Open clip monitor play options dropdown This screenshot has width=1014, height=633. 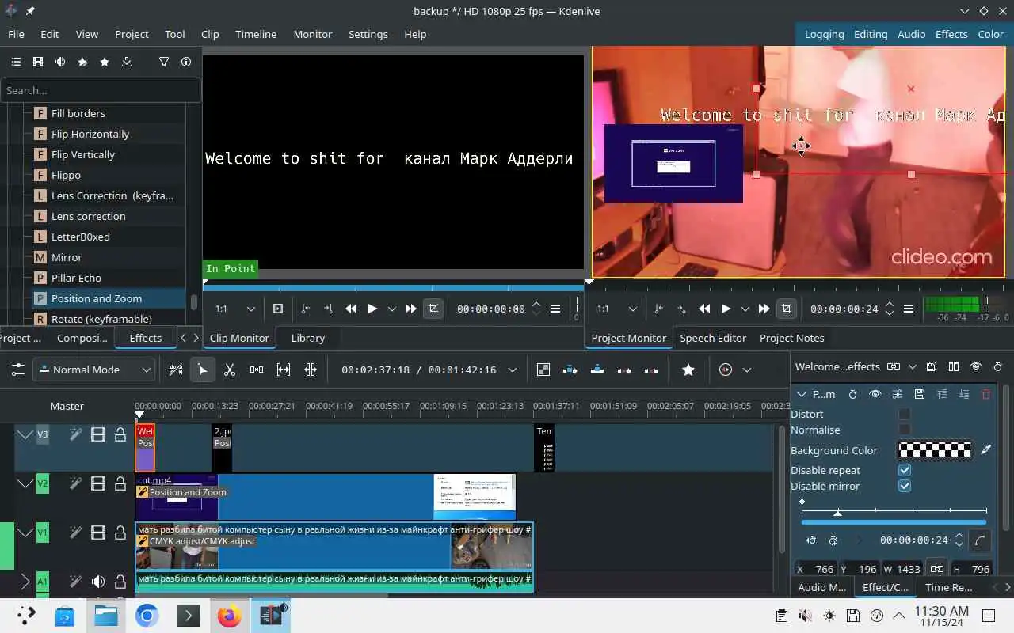point(391,309)
